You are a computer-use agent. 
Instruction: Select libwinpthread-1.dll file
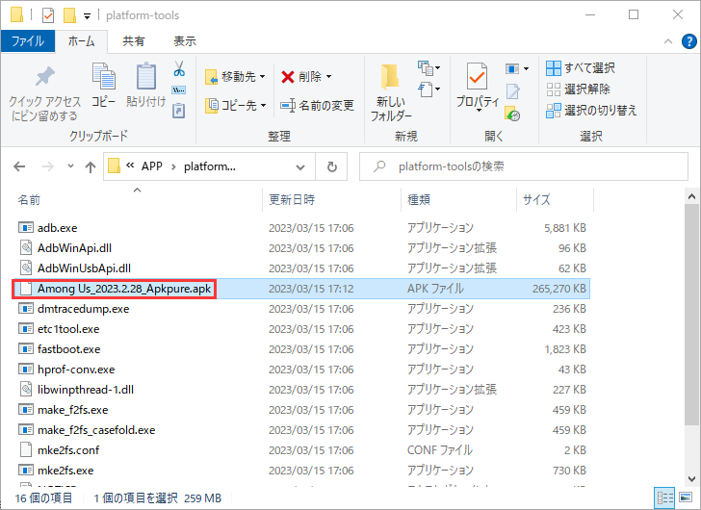tap(301, 390)
